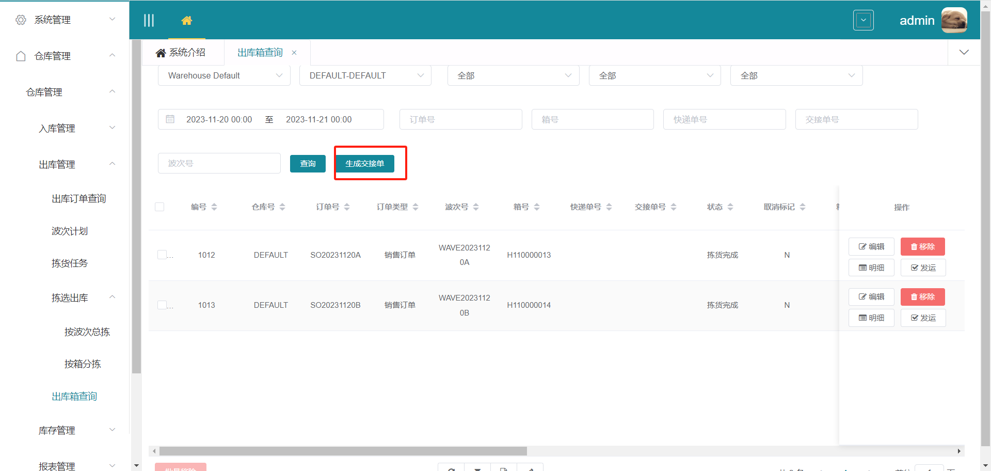
Task: Open 波次计划 menu item
Action: tap(70, 231)
